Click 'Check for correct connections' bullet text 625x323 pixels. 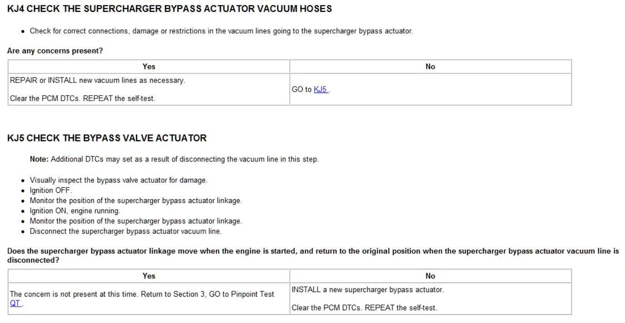(221, 31)
